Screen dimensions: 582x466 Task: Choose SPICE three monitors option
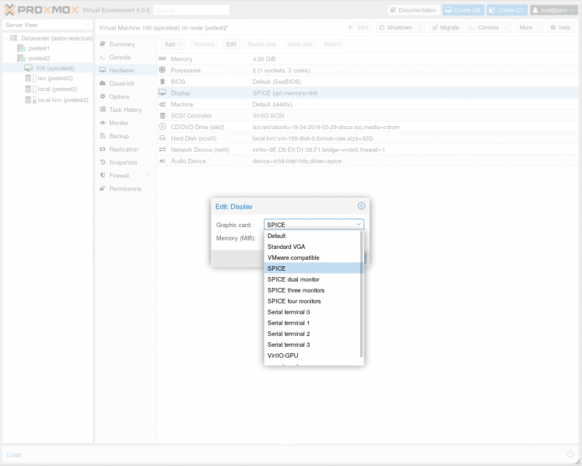[313, 289]
